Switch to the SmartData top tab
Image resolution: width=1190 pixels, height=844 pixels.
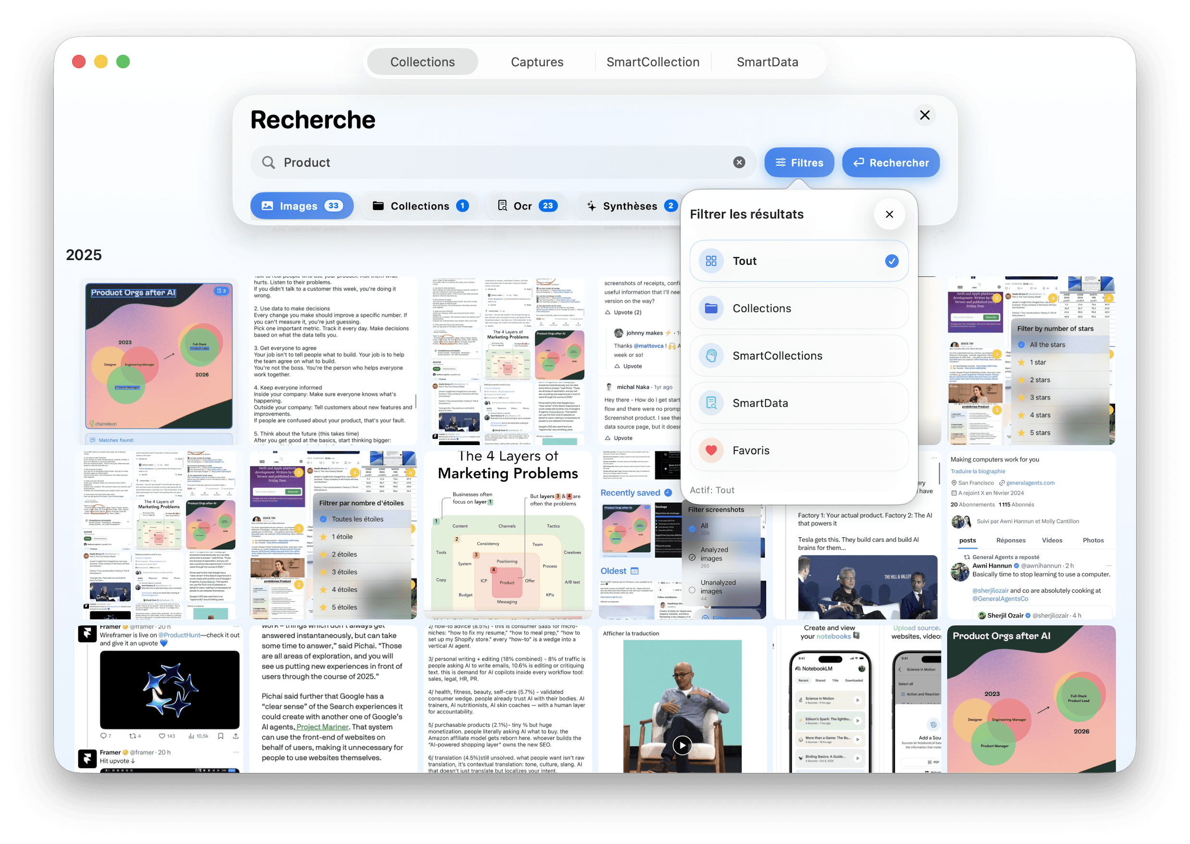click(x=767, y=62)
